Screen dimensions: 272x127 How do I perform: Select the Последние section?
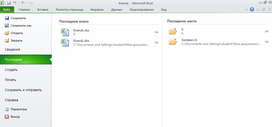pyautogui.click(x=26, y=60)
